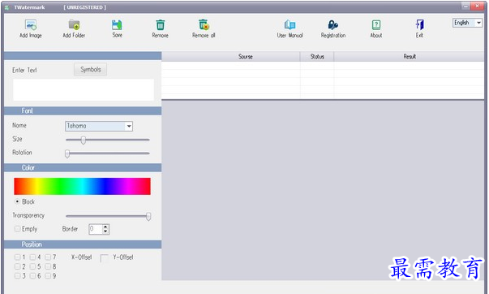489x294 pixels.
Task: Check position box 7
Action: tap(48, 257)
